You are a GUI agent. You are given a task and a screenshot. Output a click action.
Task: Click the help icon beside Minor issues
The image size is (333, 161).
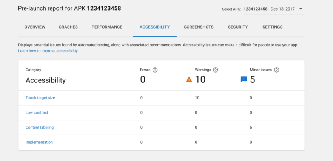276,70
